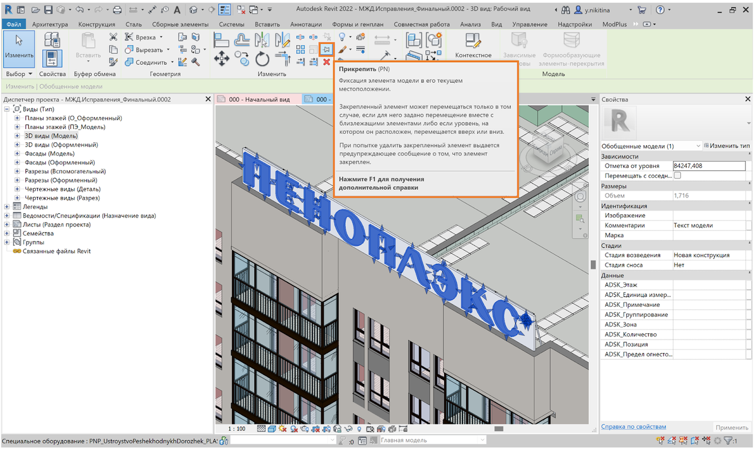Toggle Reveal Hidden Elements lightbulb on view bar
The image size is (756, 449).
(359, 429)
